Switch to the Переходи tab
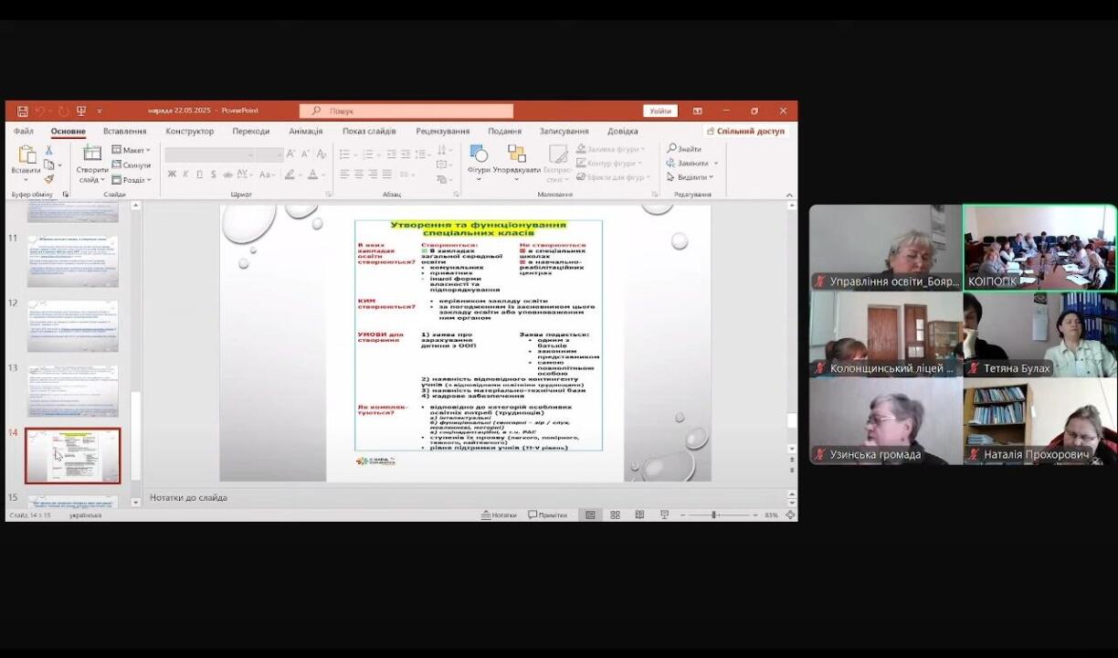This screenshot has height=658, width=1118. click(251, 131)
